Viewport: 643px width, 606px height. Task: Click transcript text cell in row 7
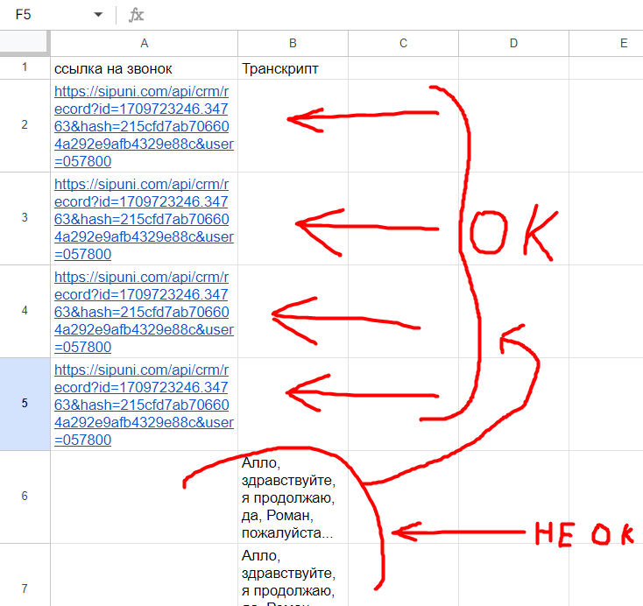click(293, 574)
